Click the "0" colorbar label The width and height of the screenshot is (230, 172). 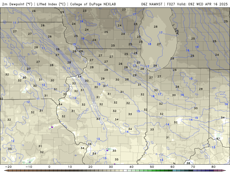[49, 167]
